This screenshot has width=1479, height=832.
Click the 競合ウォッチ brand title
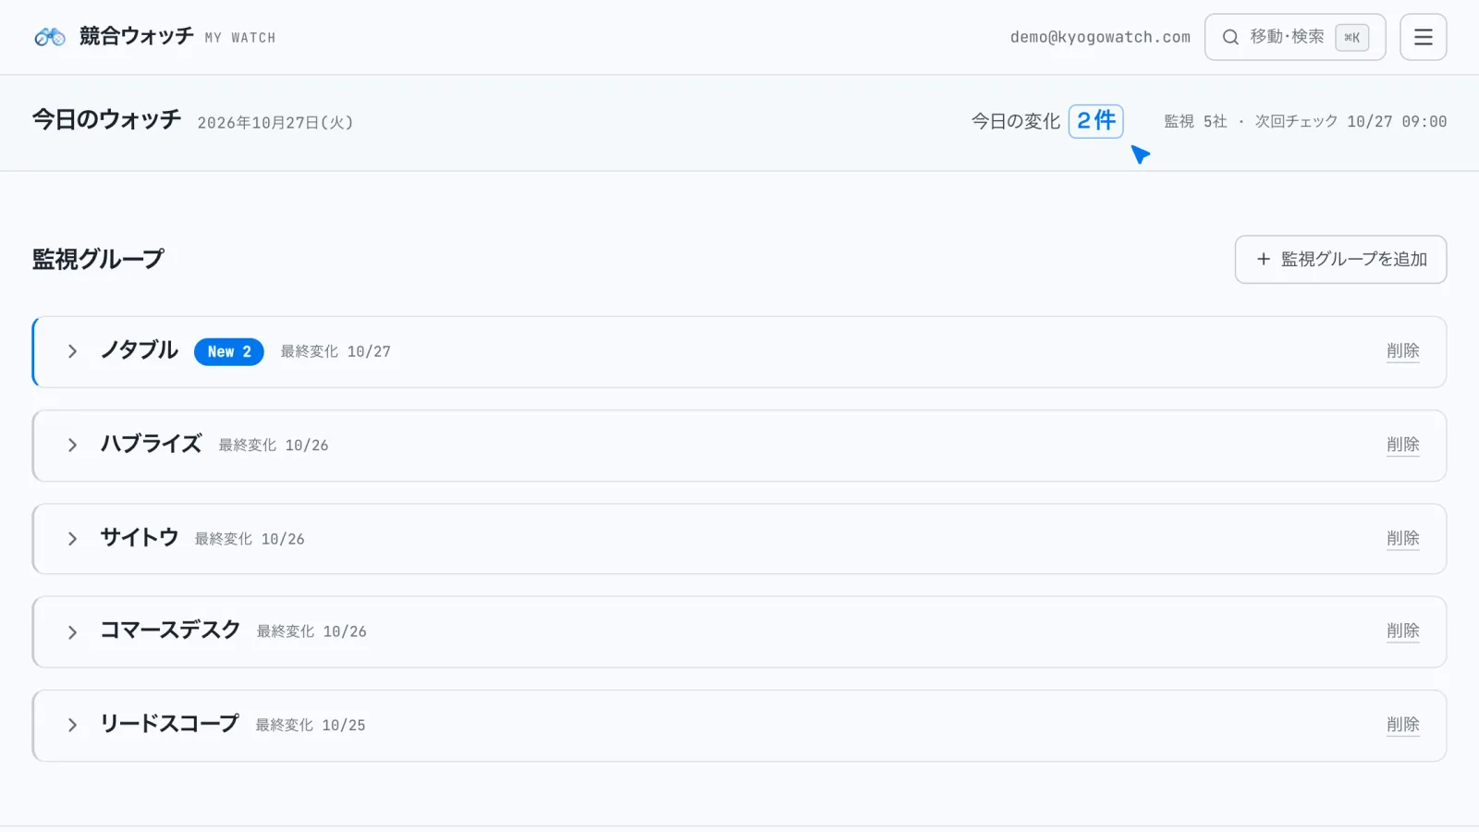[137, 36]
